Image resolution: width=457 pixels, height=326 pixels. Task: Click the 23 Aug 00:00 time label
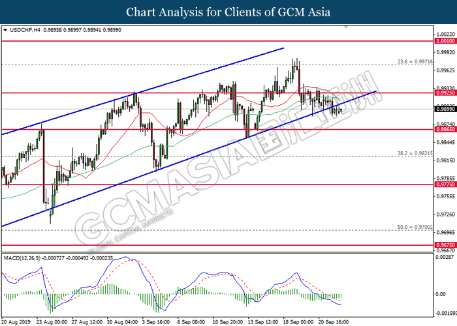pyautogui.click(x=52, y=322)
